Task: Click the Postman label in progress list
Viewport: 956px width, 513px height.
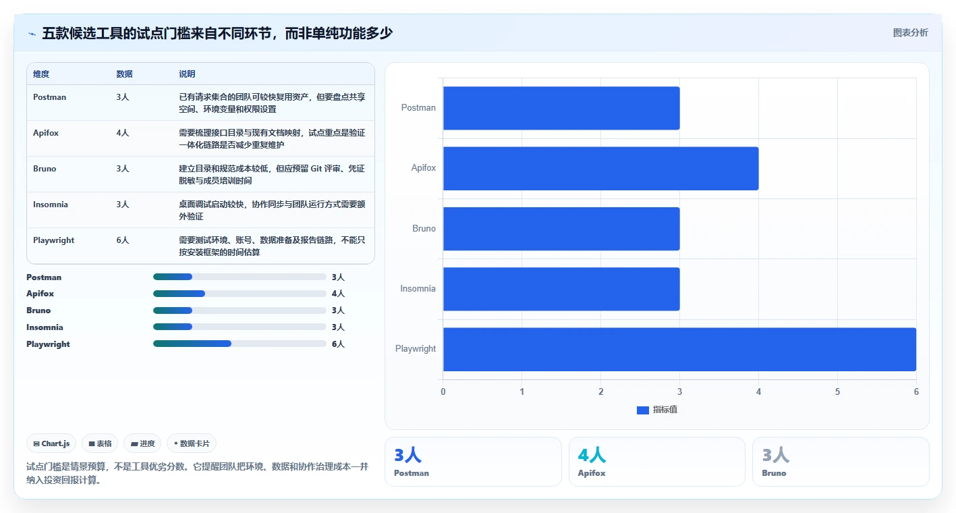Action: (44, 277)
